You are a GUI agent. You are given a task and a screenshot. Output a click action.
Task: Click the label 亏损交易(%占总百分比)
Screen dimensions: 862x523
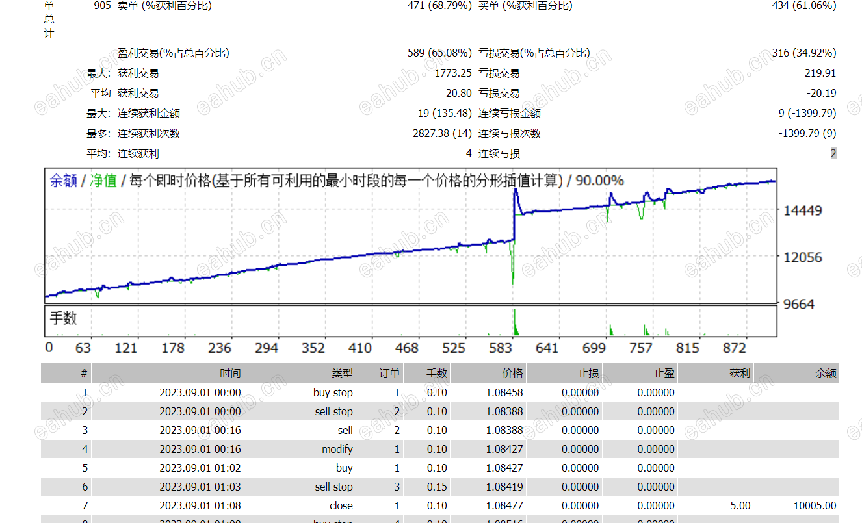tap(534, 53)
